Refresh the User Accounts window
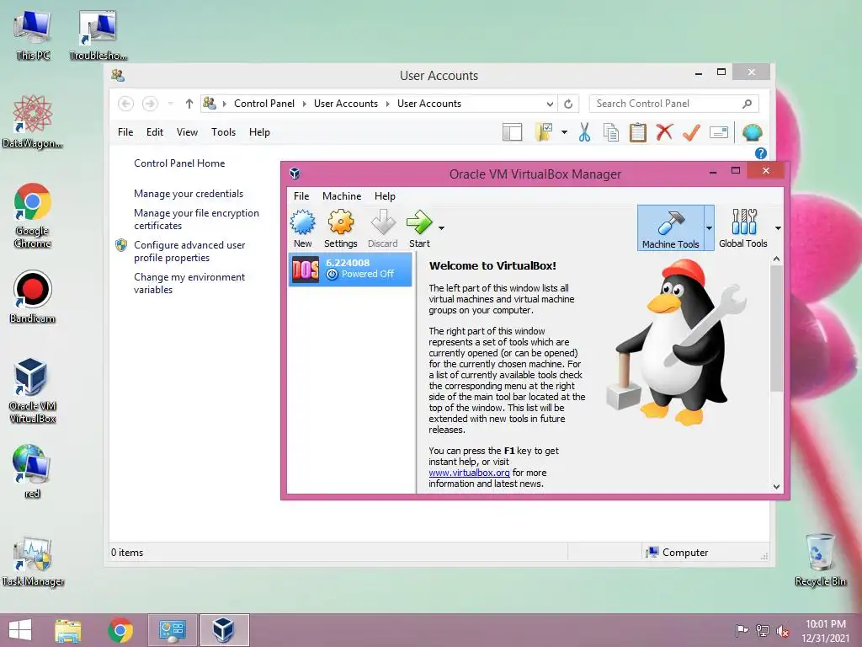Image resolution: width=862 pixels, height=647 pixels. [x=568, y=104]
